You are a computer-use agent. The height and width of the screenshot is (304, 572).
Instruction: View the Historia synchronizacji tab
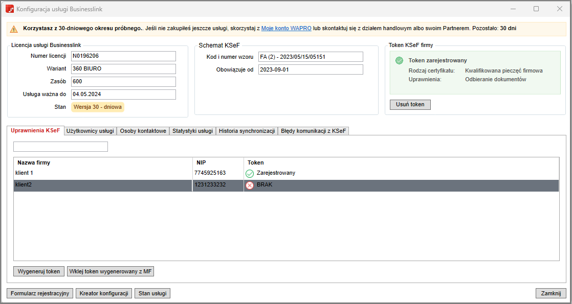[247, 131]
